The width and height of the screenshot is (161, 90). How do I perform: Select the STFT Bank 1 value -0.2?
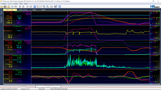pyautogui.click(x=10, y=72)
